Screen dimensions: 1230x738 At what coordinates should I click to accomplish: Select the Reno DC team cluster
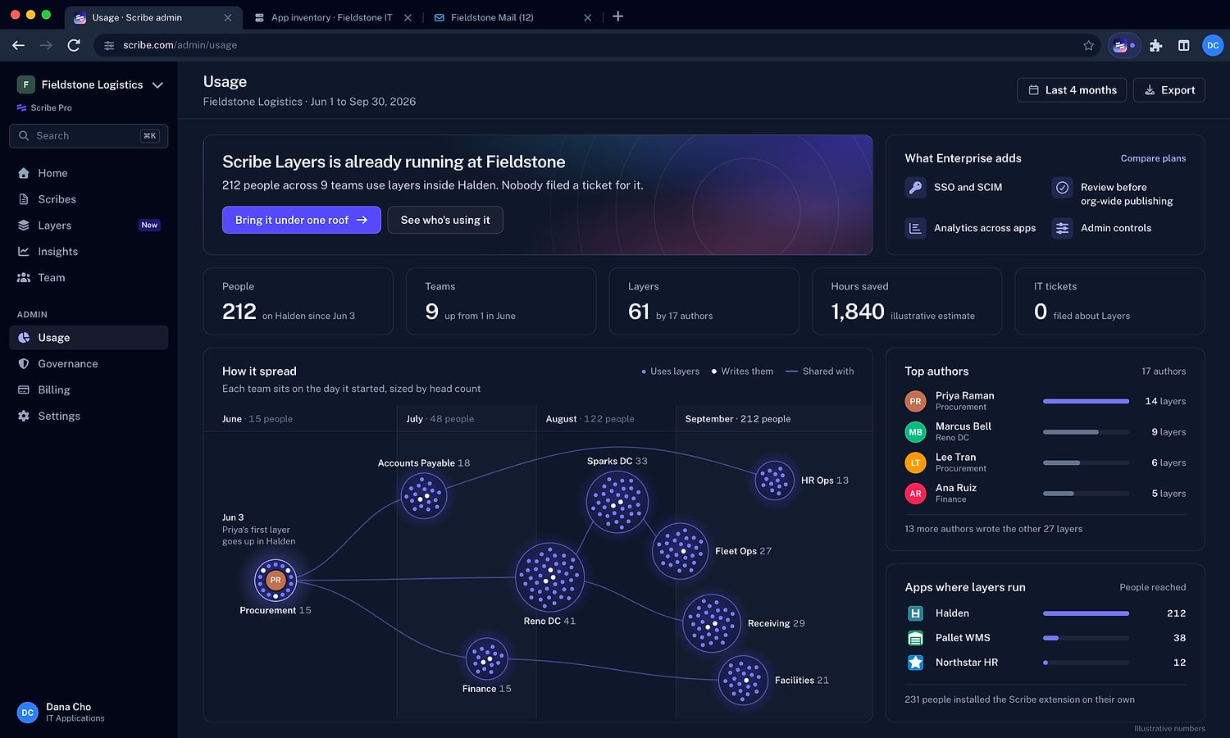point(550,577)
